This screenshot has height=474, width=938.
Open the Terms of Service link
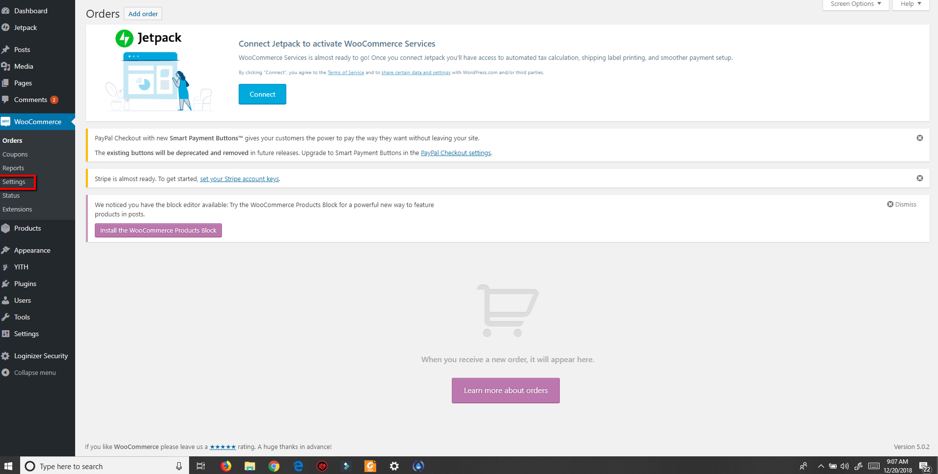pyautogui.click(x=346, y=73)
